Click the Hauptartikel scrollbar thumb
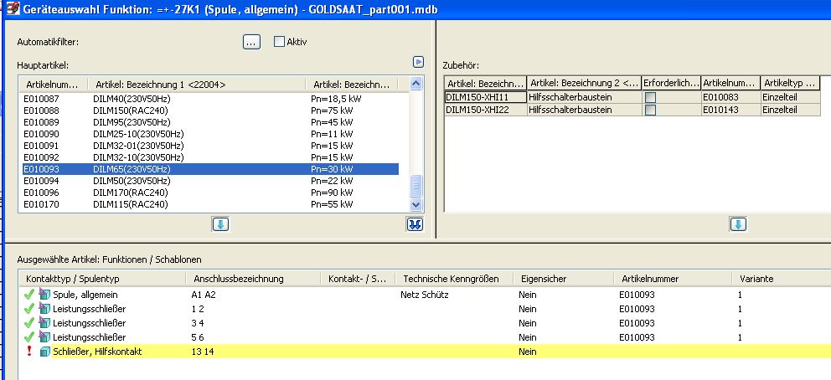Image resolution: width=831 pixels, height=380 pixels. (416, 187)
